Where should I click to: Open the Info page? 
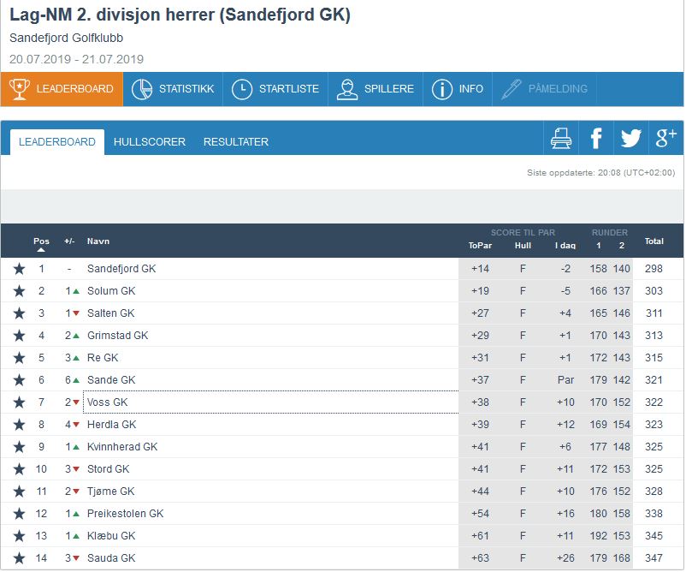coord(458,89)
